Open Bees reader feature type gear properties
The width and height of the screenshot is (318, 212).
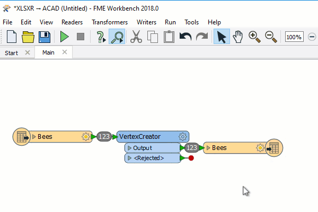coord(85,137)
